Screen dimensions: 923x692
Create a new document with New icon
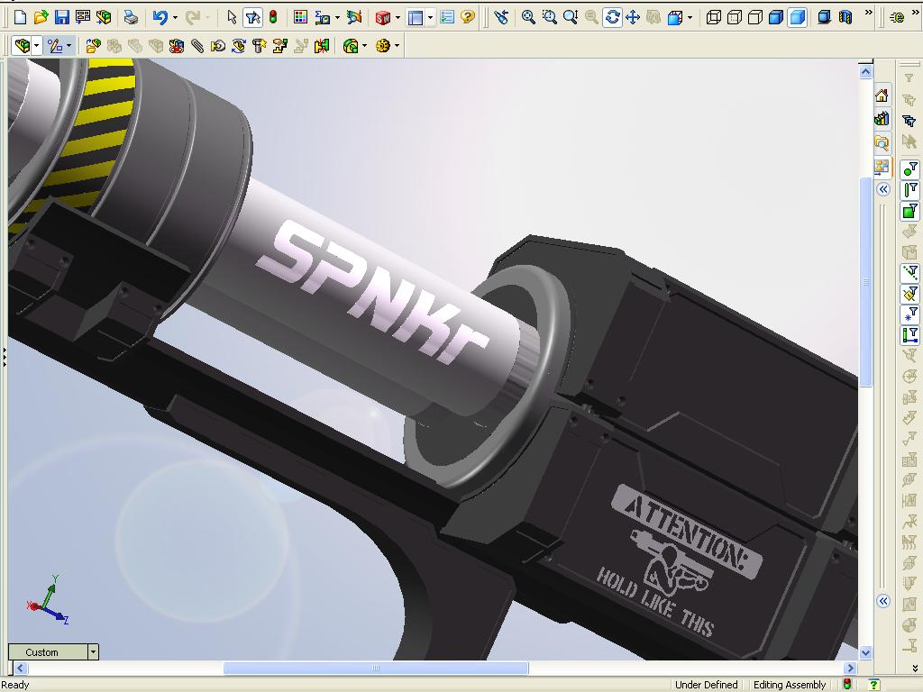pos(20,17)
